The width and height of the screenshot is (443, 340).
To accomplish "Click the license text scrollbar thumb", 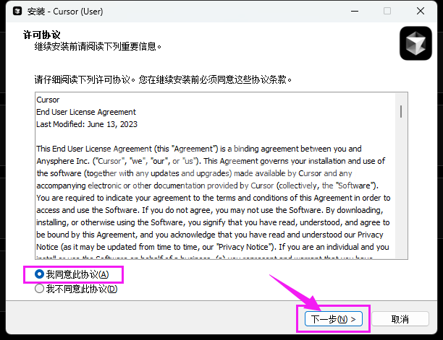I will [400, 110].
